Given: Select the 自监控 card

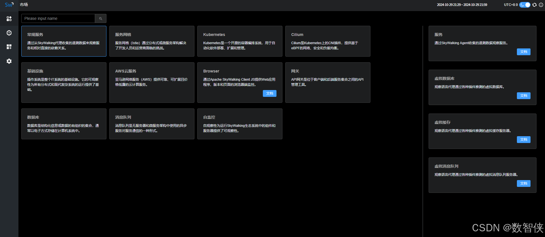Looking at the screenshot, I should [x=240, y=124].
